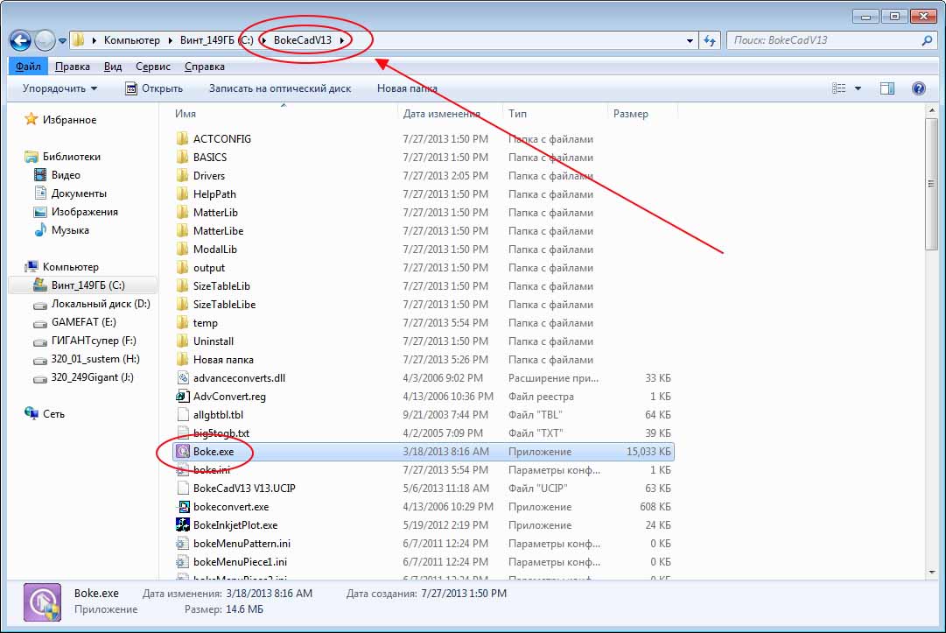The width and height of the screenshot is (946, 633).
Task: Select the 320_01_sustem (H:) drive
Action: [95, 359]
